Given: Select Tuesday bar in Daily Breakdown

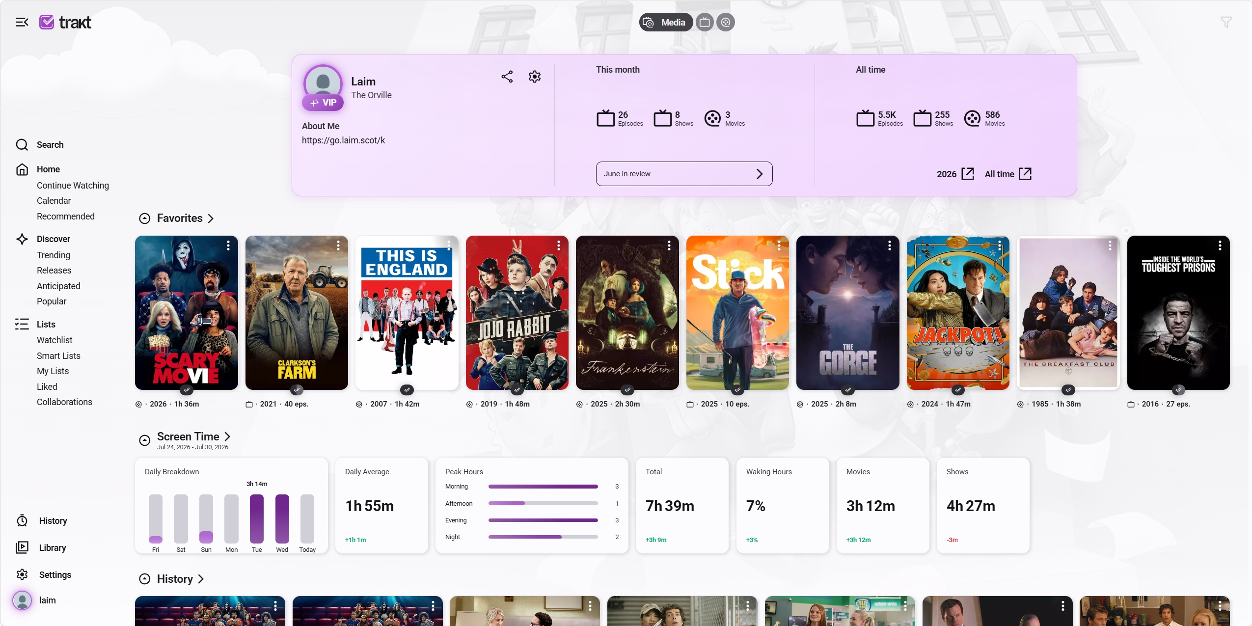Looking at the screenshot, I should tap(257, 518).
